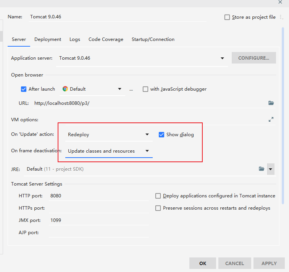Expand the On 'Update' action dropdown
This screenshot has height=272, width=289.
coord(147,135)
